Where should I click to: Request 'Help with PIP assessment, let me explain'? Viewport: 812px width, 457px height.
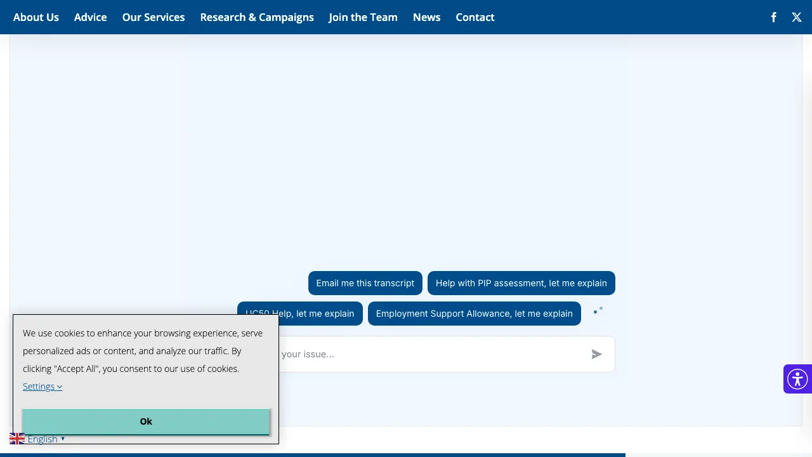(x=521, y=283)
